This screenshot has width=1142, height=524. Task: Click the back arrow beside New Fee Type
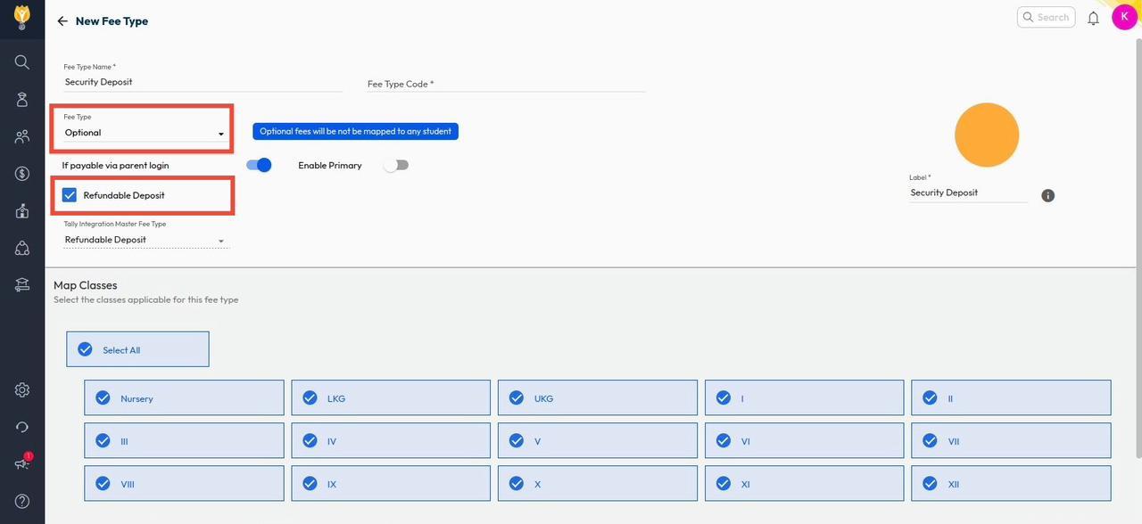pyautogui.click(x=62, y=21)
